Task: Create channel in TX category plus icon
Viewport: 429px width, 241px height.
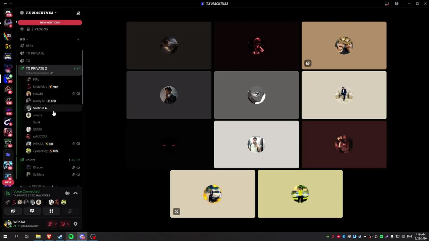Action: pos(78,39)
